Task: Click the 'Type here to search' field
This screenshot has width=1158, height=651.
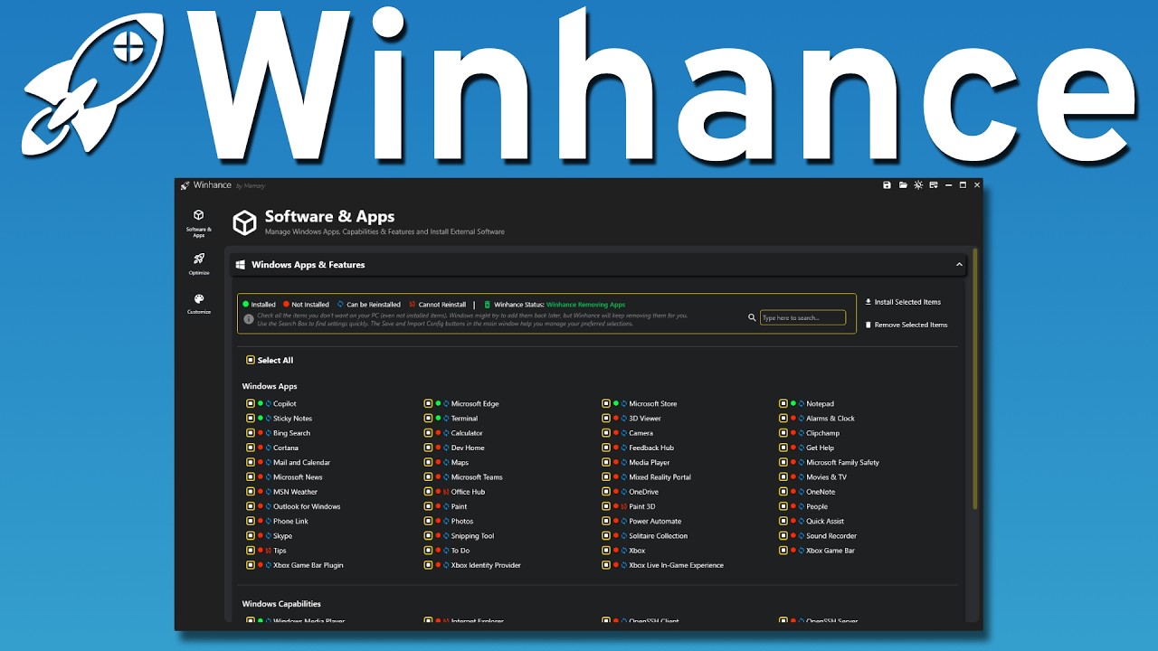Action: tap(802, 318)
